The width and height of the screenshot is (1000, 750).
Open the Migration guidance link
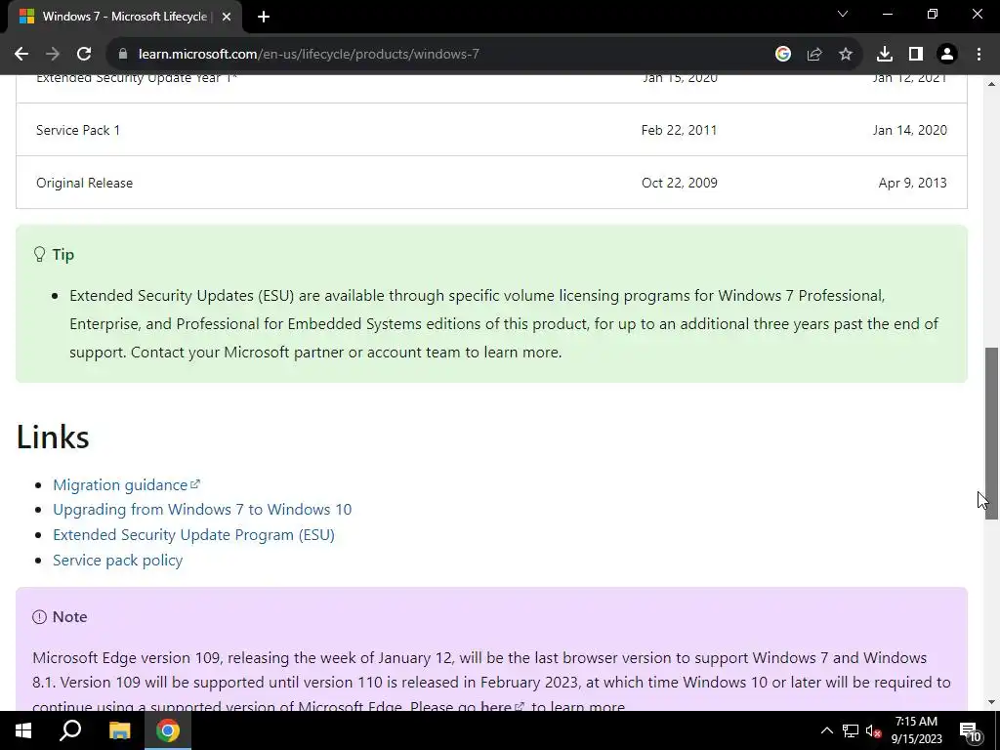click(126, 484)
